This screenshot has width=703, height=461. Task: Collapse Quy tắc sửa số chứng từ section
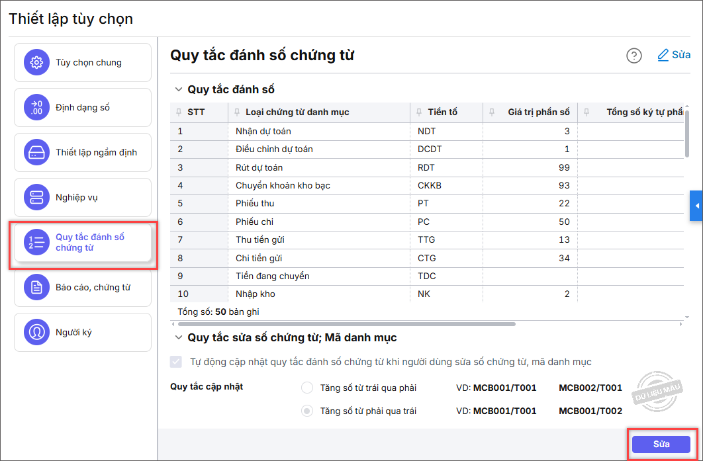(178, 337)
